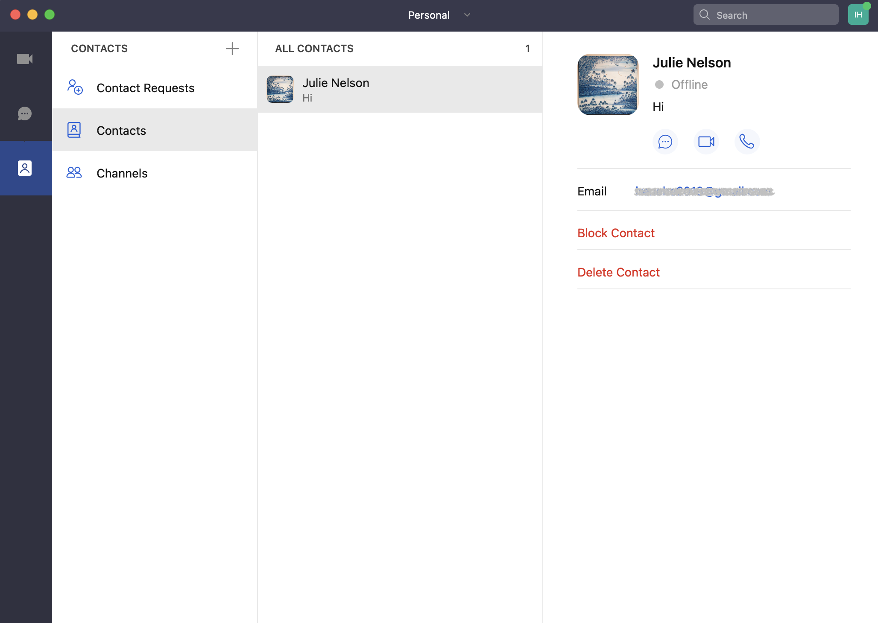Click Delete Contact link
Screen dimensions: 878x623
click(x=618, y=272)
